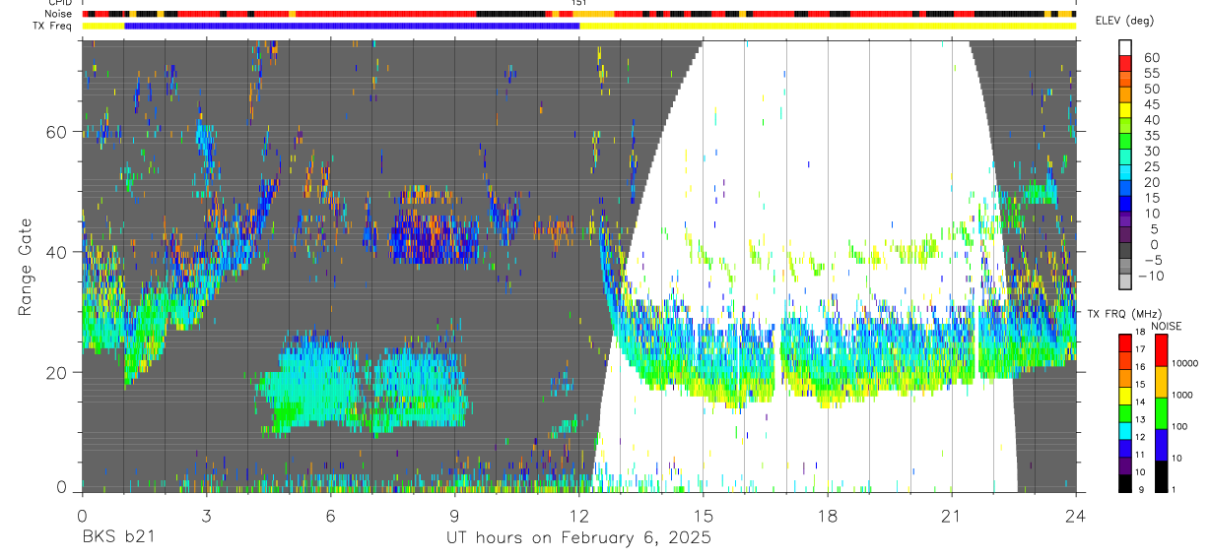Select the red 17–18 TX FRQ colorbar segment
Image resolution: width=1210 pixels, height=558 pixels.
pyautogui.click(x=1125, y=342)
